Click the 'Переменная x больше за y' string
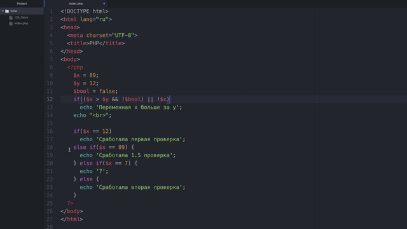The height and width of the screenshot is (229, 407). (x=137, y=108)
